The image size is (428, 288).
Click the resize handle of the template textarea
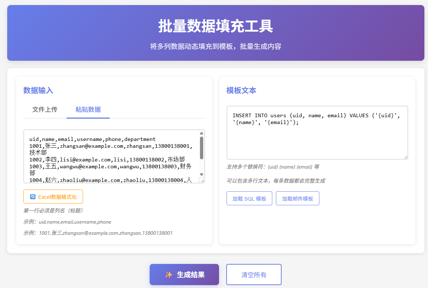(x=405, y=156)
